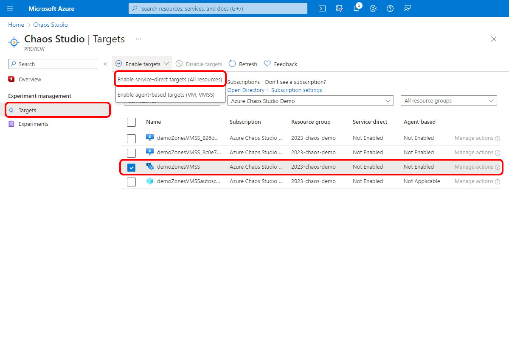509x339 pixels.
Task: Click the info icon beside demoZonesVMSS Manage actions
Action: pyautogui.click(x=498, y=167)
